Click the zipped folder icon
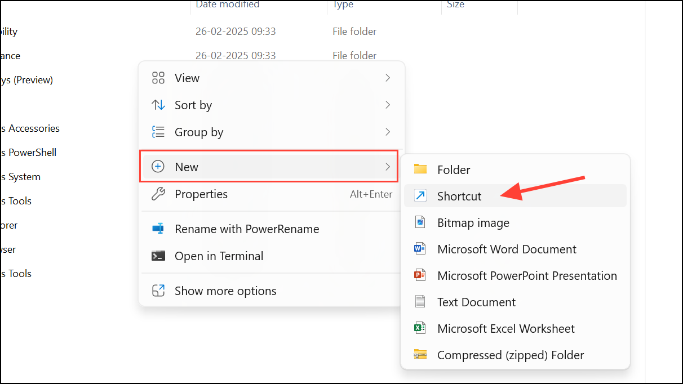683x384 pixels. tap(420, 355)
